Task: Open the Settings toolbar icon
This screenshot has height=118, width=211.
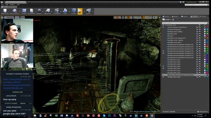Action: click(39, 11)
